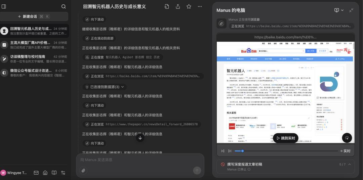
Task: Open the 正在滚动到底部 step chip
Action: click(x=99, y=38)
